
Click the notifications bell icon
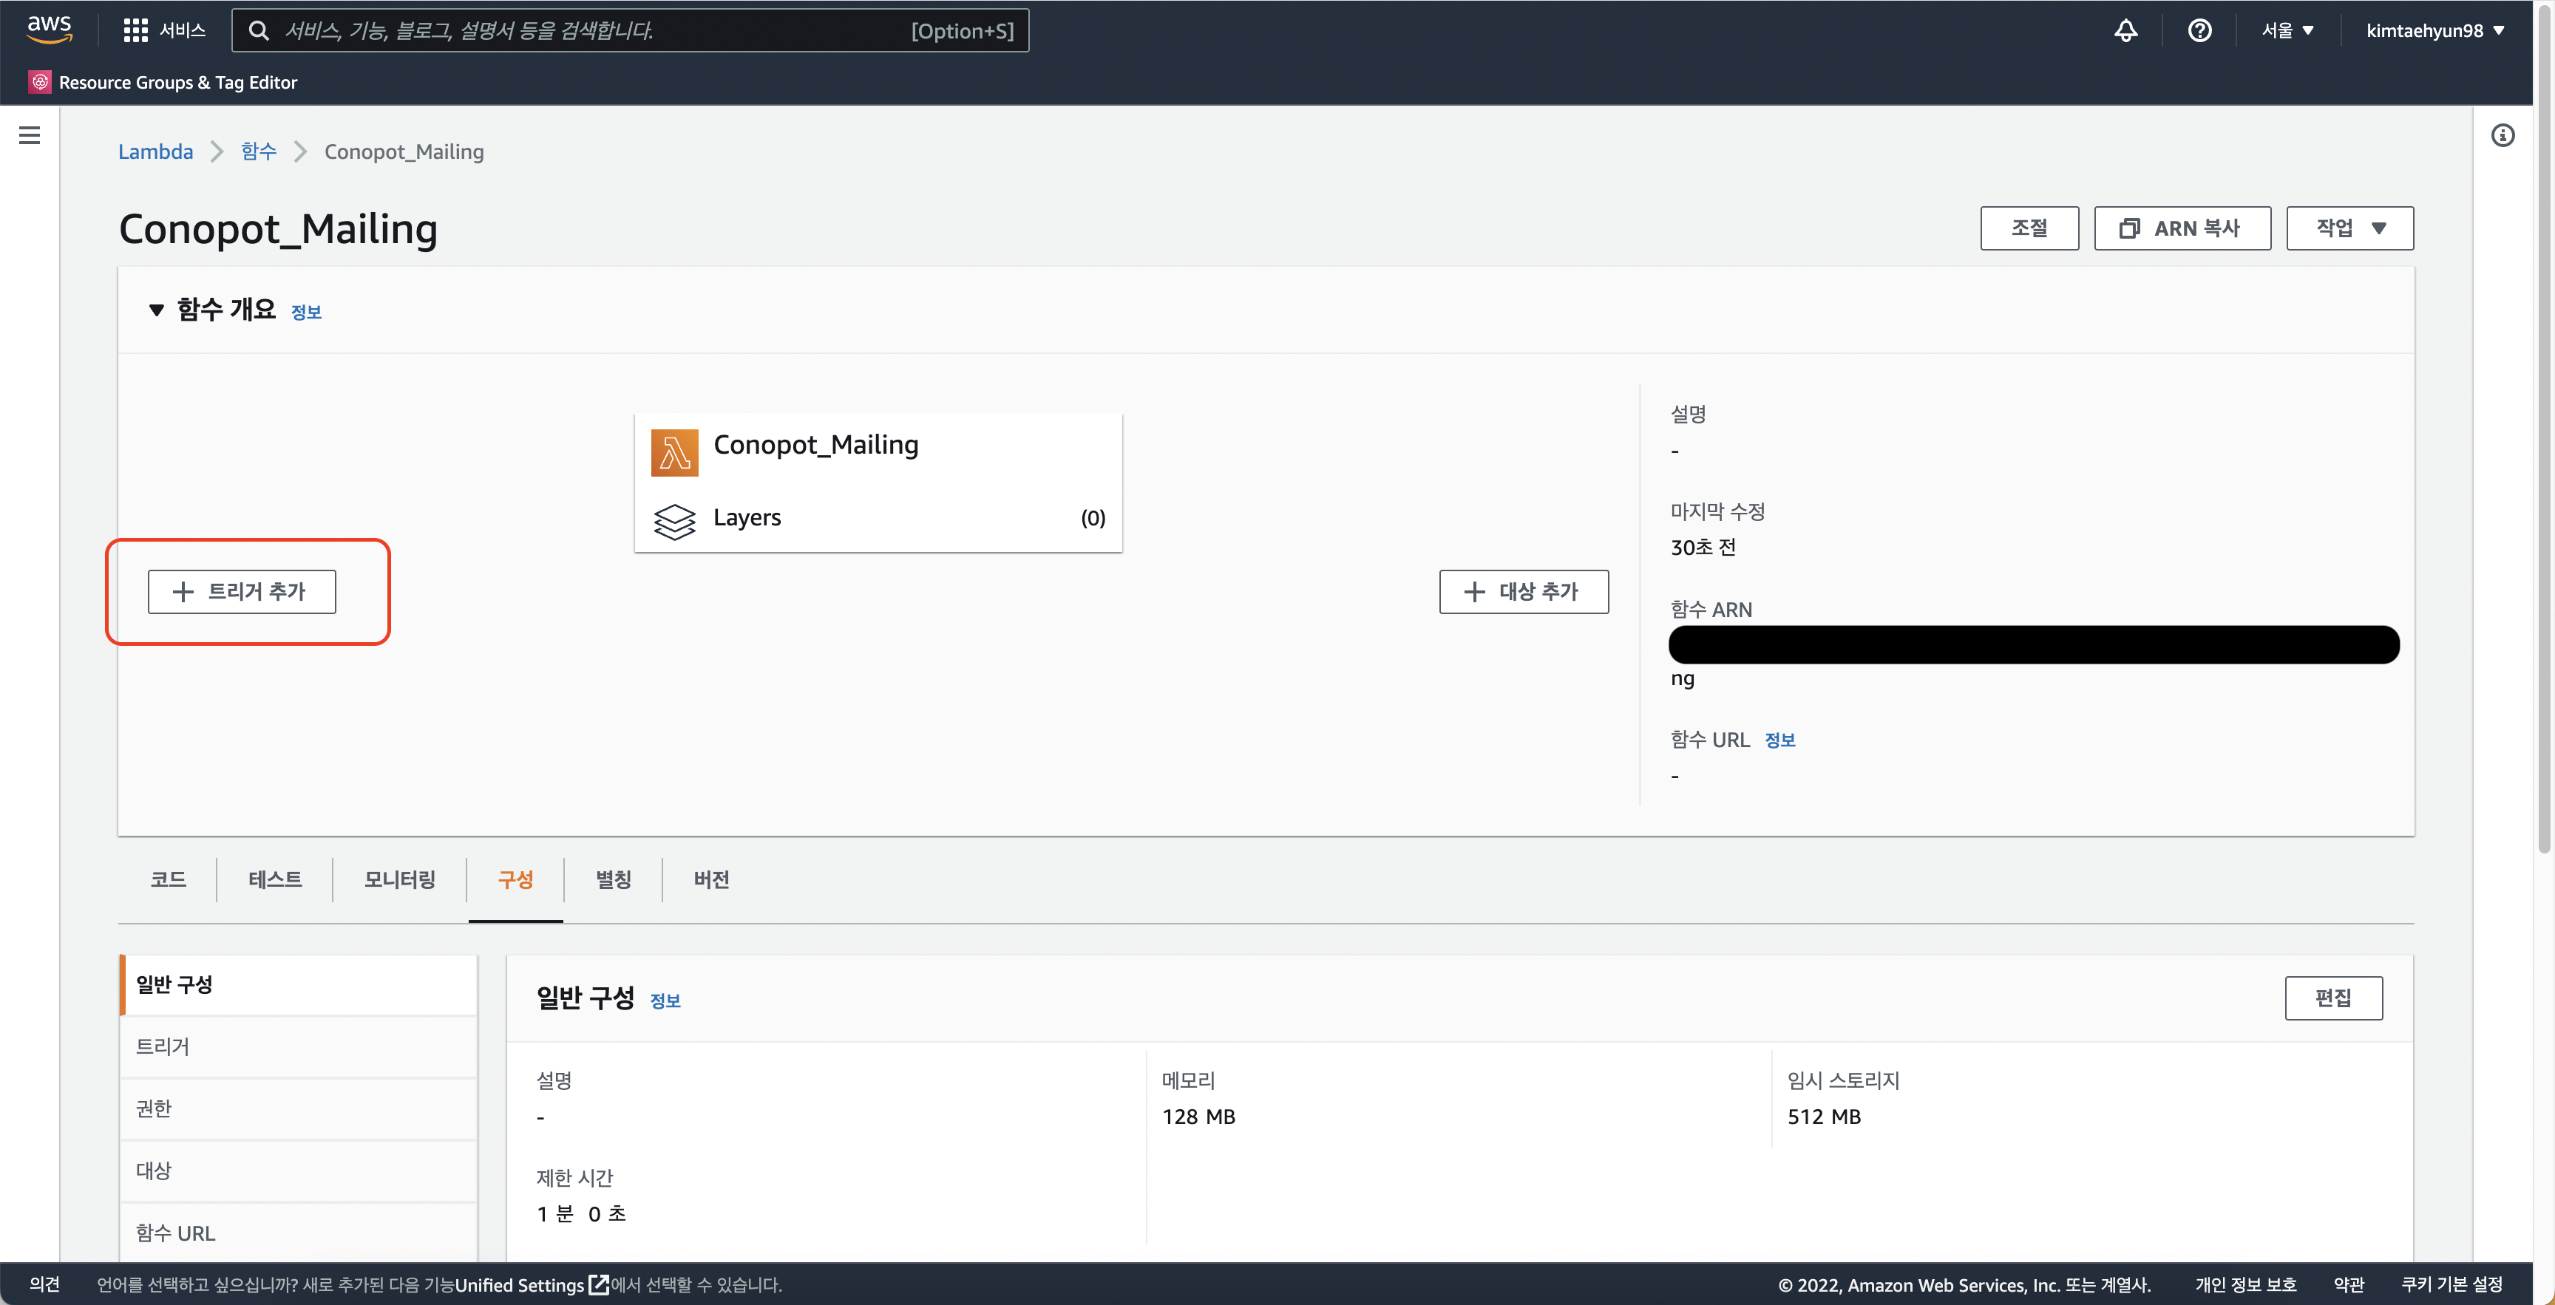click(2125, 30)
